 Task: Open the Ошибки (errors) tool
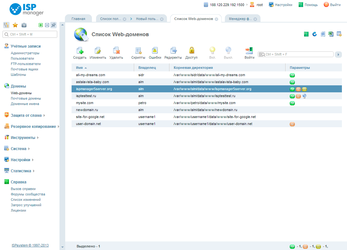pos(155,50)
